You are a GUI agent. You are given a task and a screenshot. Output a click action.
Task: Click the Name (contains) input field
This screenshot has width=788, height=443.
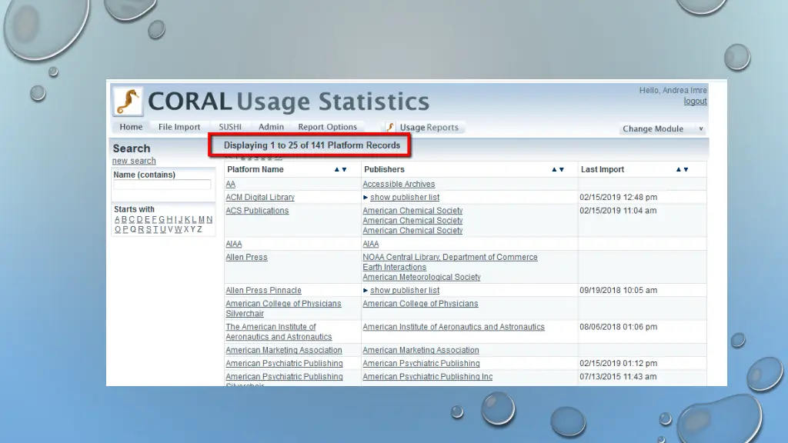click(162, 185)
